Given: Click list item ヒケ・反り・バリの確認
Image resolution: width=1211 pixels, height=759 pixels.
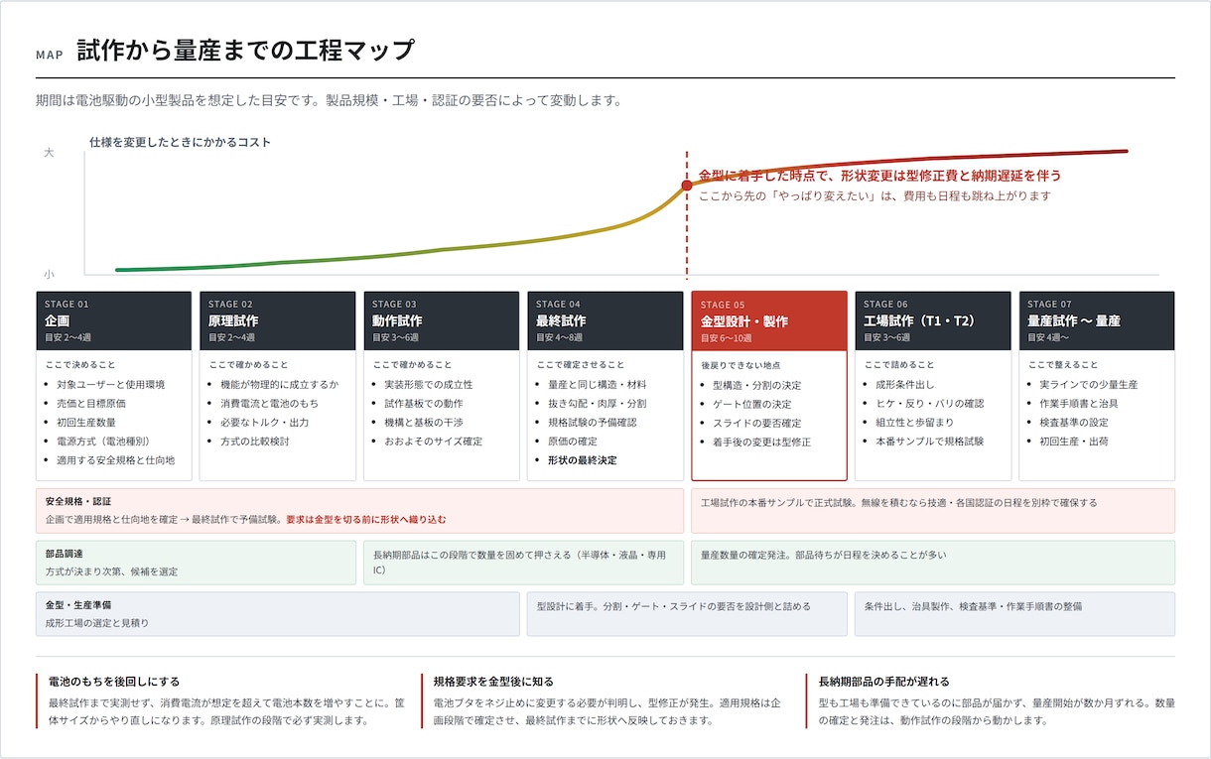Looking at the screenshot, I should pyautogui.click(x=930, y=403).
